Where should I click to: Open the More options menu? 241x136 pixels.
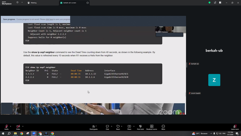point(163,127)
